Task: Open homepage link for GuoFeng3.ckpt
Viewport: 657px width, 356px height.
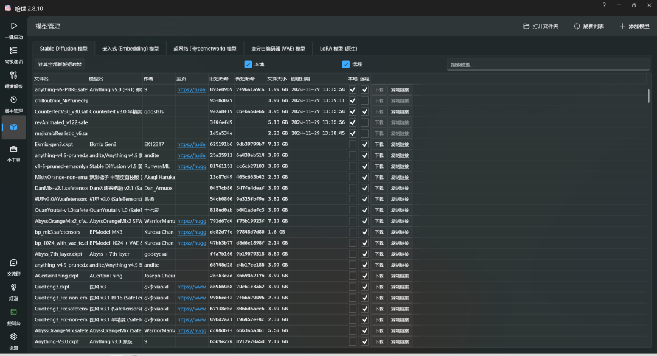Action: (x=192, y=287)
